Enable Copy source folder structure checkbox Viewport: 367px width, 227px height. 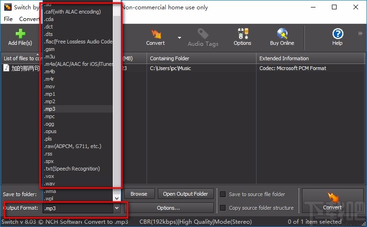[223, 208]
